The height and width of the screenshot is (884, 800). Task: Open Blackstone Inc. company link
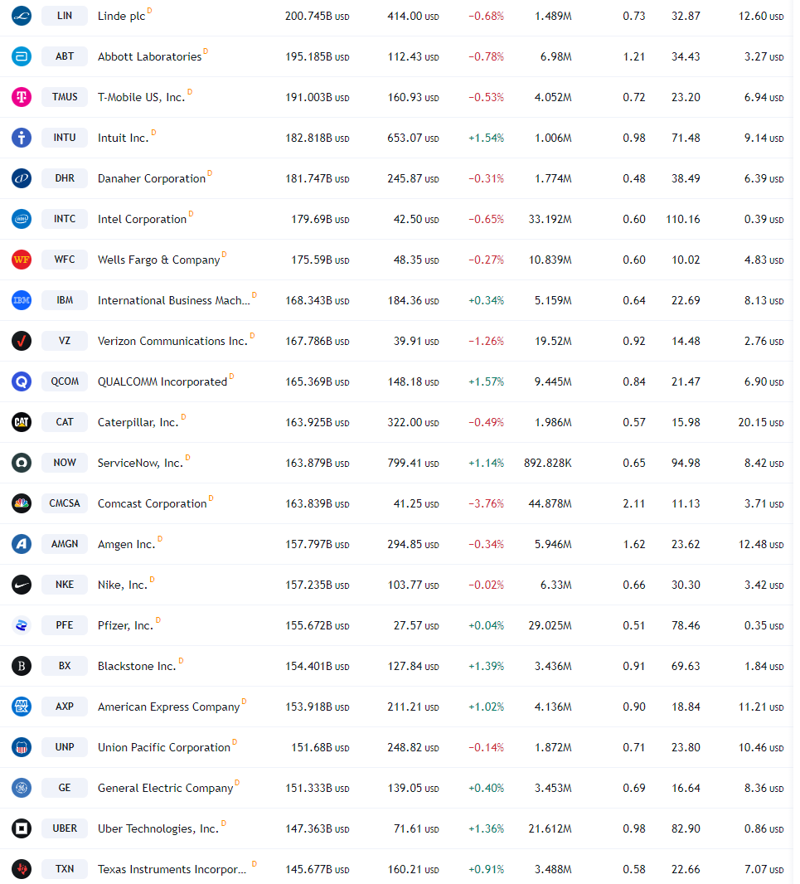click(137, 666)
